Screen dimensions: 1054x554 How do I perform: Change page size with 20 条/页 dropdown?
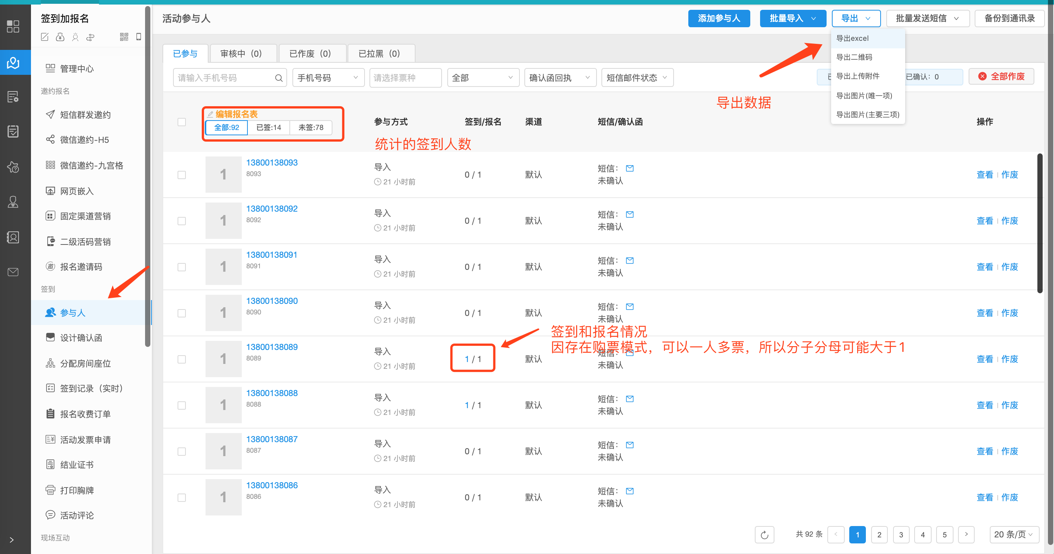coord(1014,534)
